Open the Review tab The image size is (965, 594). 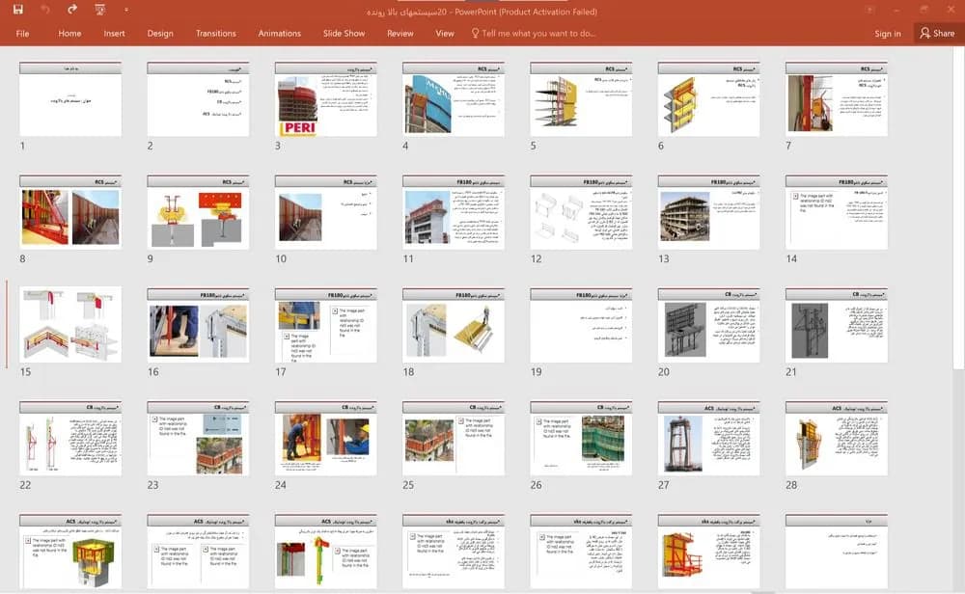tap(400, 33)
